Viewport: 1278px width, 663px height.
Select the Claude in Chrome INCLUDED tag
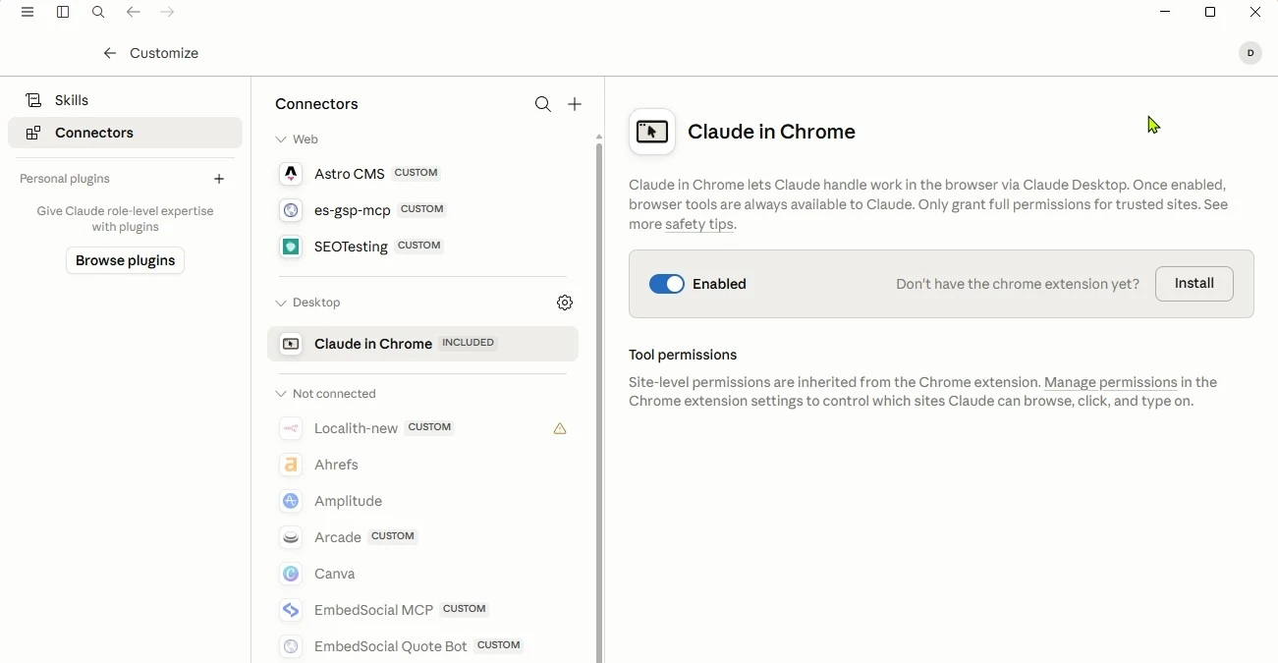tap(469, 344)
